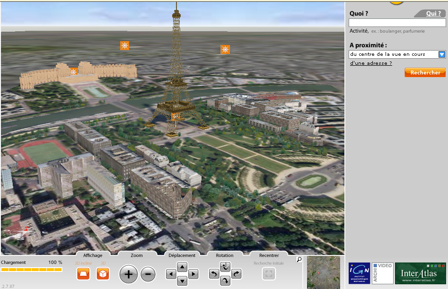Switch to 3D display mode
Screen dimensions: 448x289
tap(103, 274)
